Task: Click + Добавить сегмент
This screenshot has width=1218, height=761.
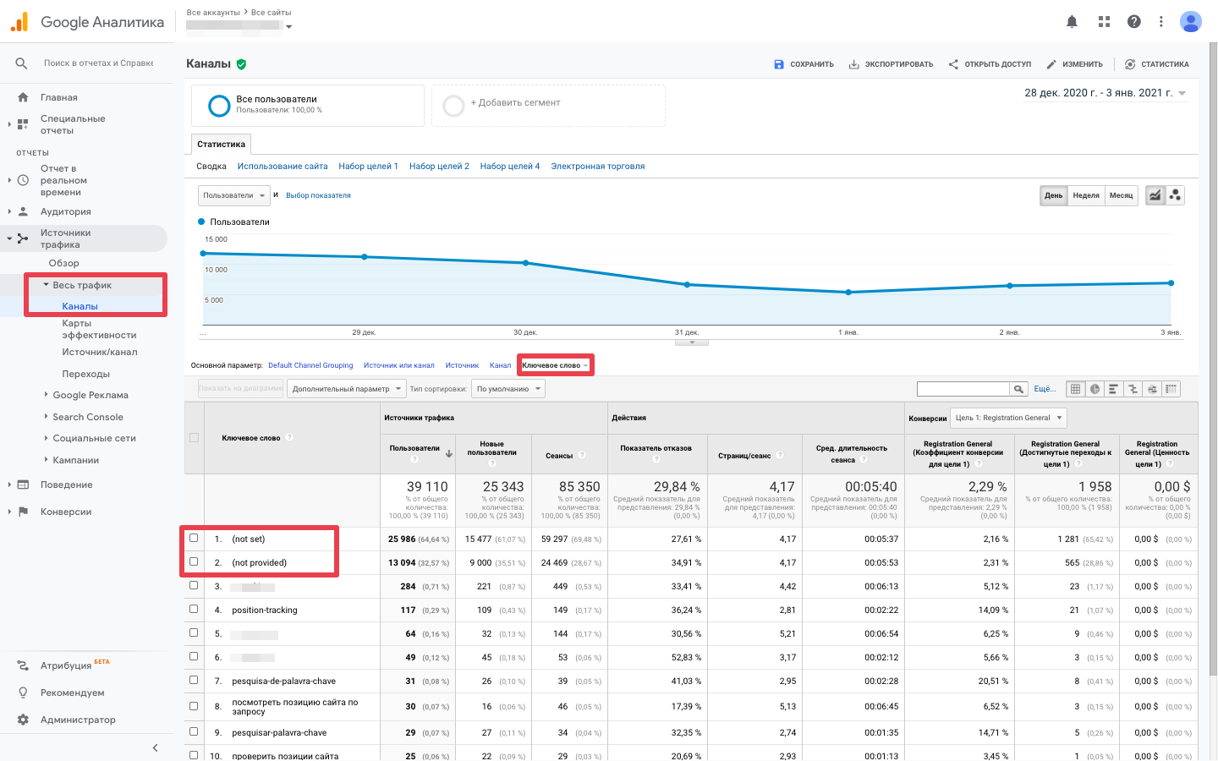Action: pyautogui.click(x=548, y=106)
